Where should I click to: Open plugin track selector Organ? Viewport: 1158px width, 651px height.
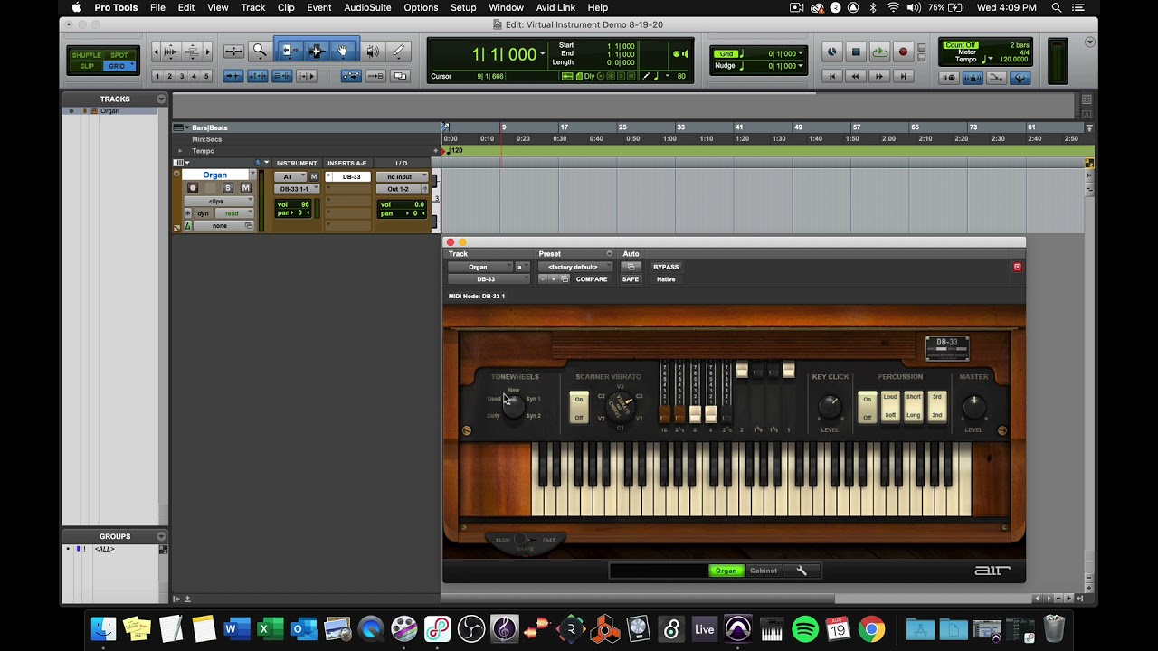(480, 267)
